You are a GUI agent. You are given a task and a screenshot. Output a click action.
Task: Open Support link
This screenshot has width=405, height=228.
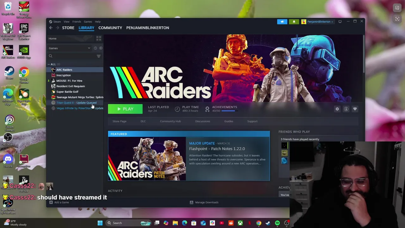[x=252, y=121]
